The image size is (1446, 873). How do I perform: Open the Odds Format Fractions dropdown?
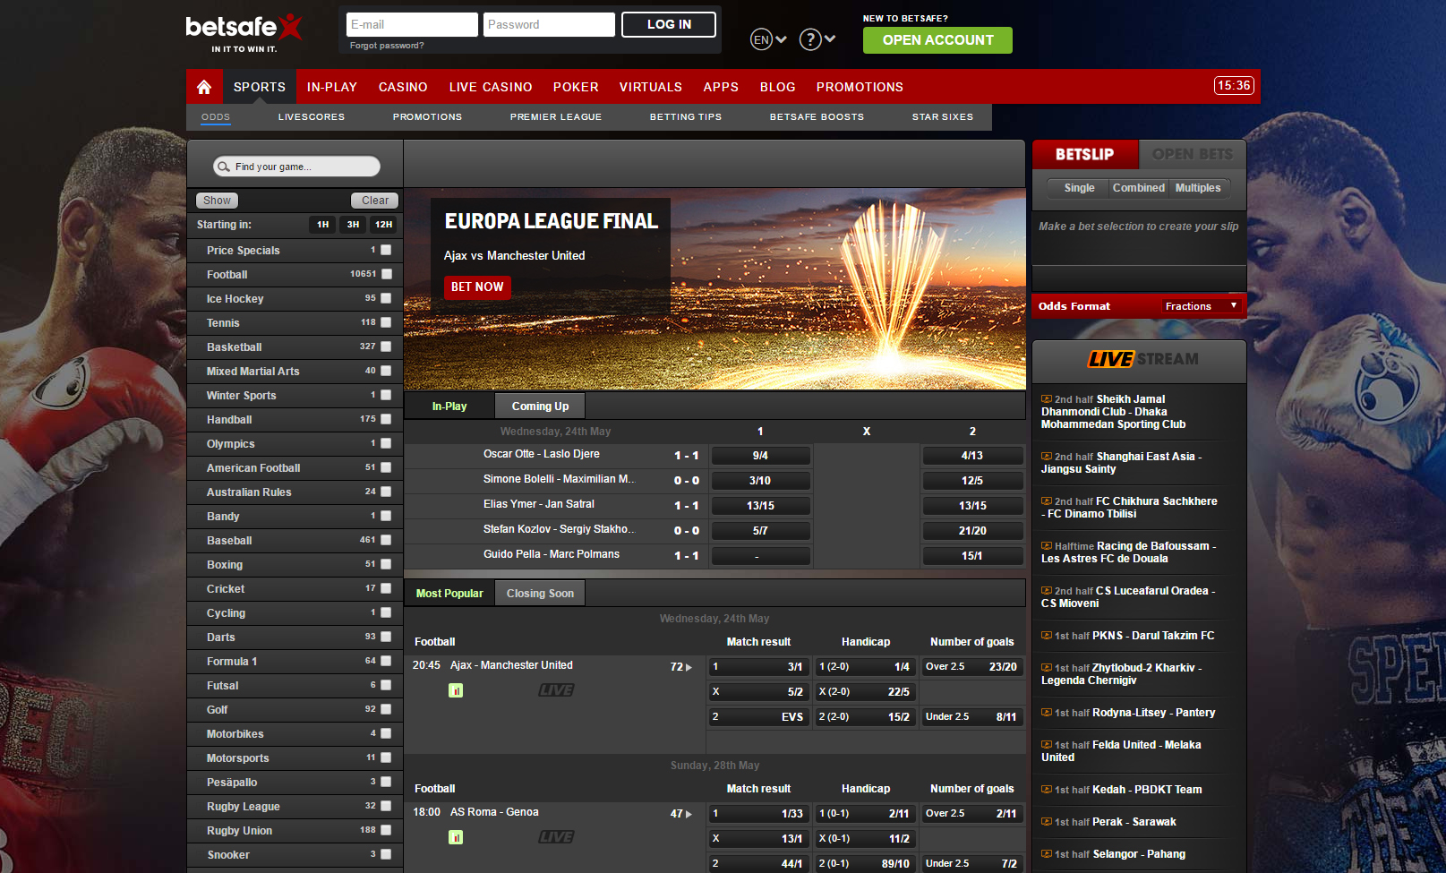[1200, 305]
